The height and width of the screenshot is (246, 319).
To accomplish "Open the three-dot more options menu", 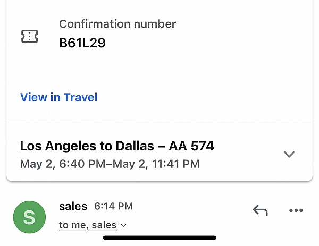I will pos(296,210).
